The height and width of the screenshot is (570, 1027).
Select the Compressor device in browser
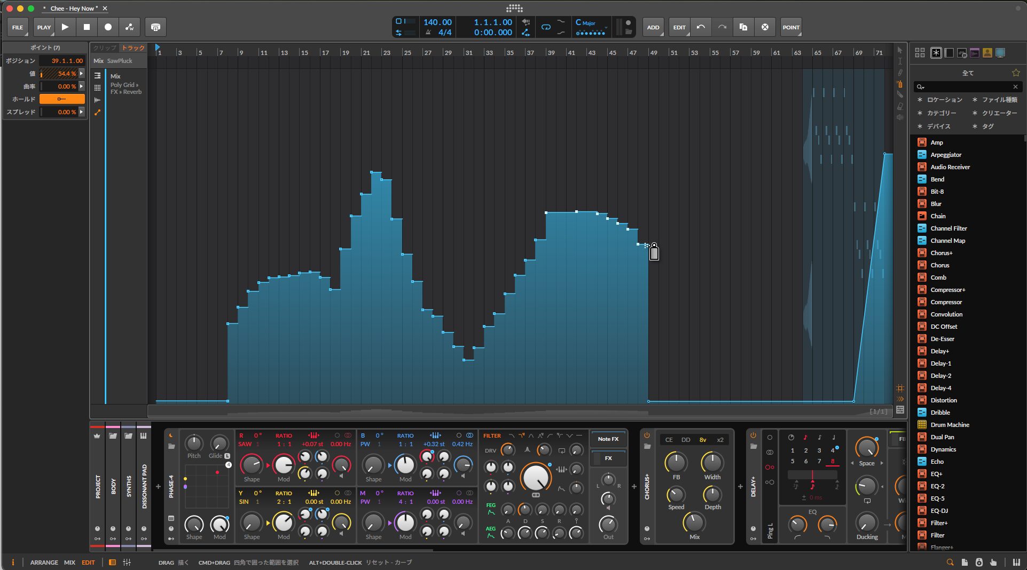click(946, 302)
